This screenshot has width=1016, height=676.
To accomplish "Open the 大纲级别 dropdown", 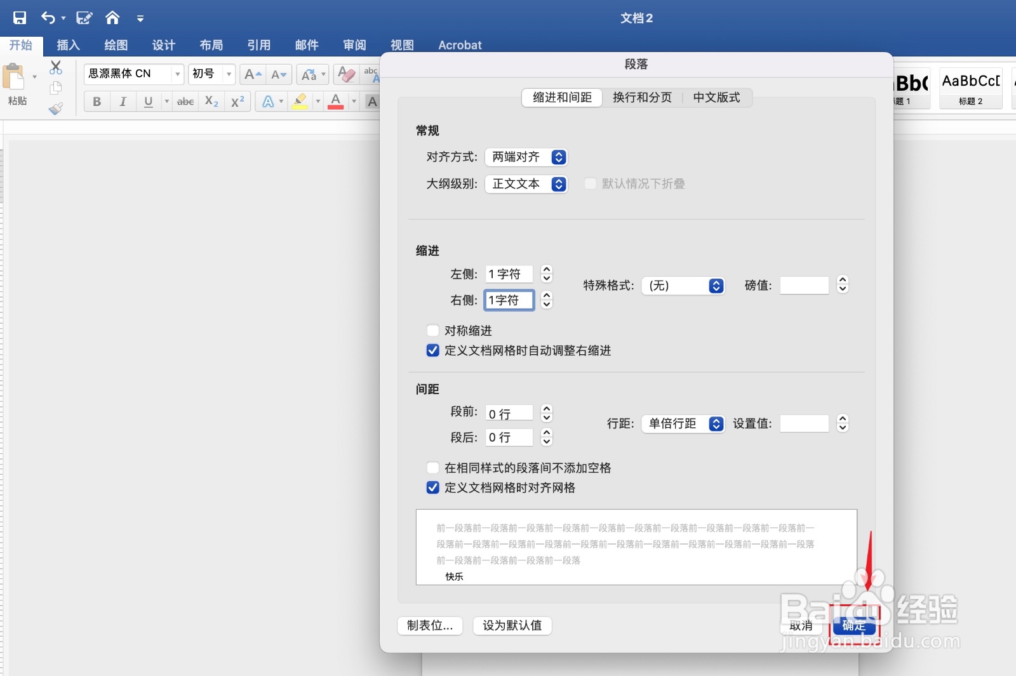I will point(526,184).
